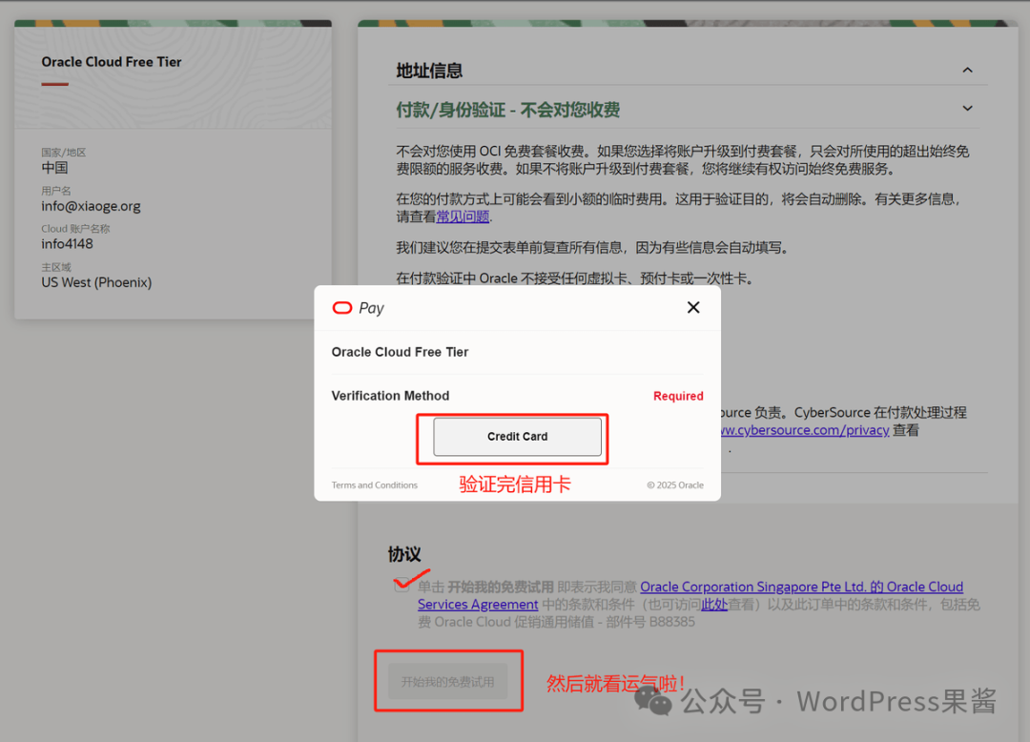
Task: Select Credit Card as verification method
Action: pos(517,437)
